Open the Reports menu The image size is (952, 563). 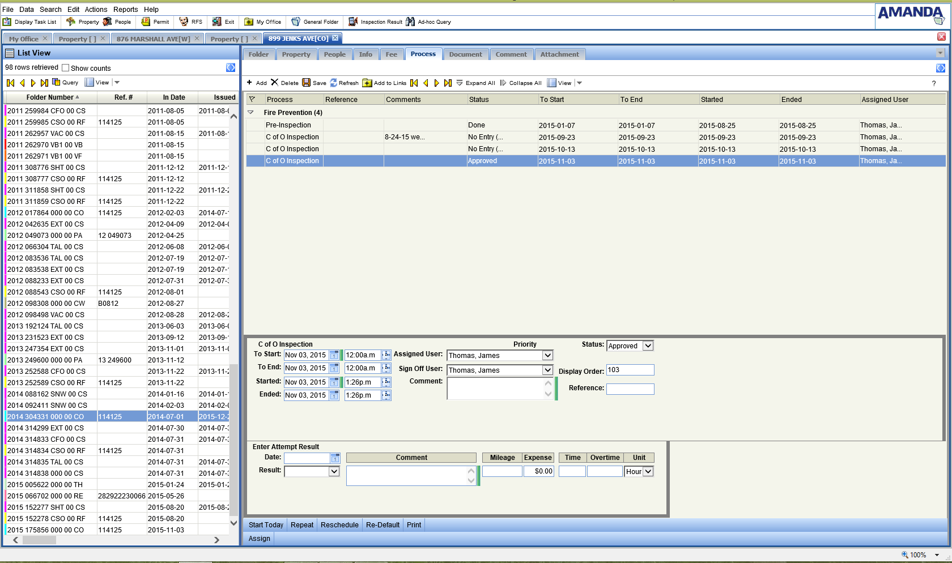[x=125, y=10]
